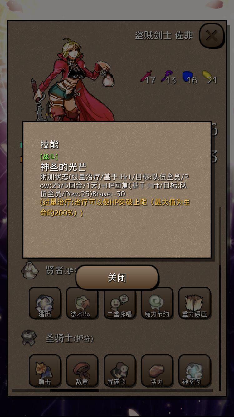Open the 神圣的 skill icon
Screen dimensions: 234x417
tap(194, 371)
